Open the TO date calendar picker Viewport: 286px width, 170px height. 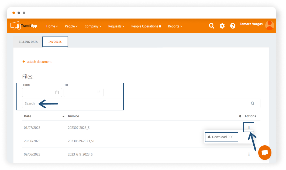(99, 92)
